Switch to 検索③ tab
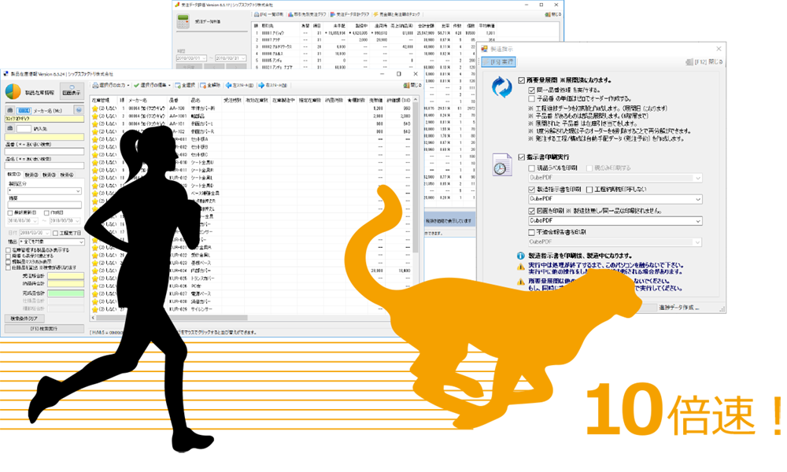Screen dimensions: 787x472 click(49, 175)
